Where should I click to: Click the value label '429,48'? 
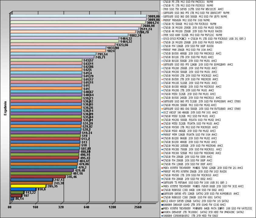coord(80,170)
